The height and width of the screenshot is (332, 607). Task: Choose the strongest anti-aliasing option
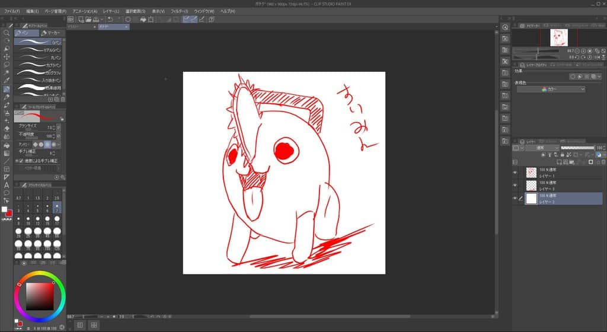[x=54, y=144]
